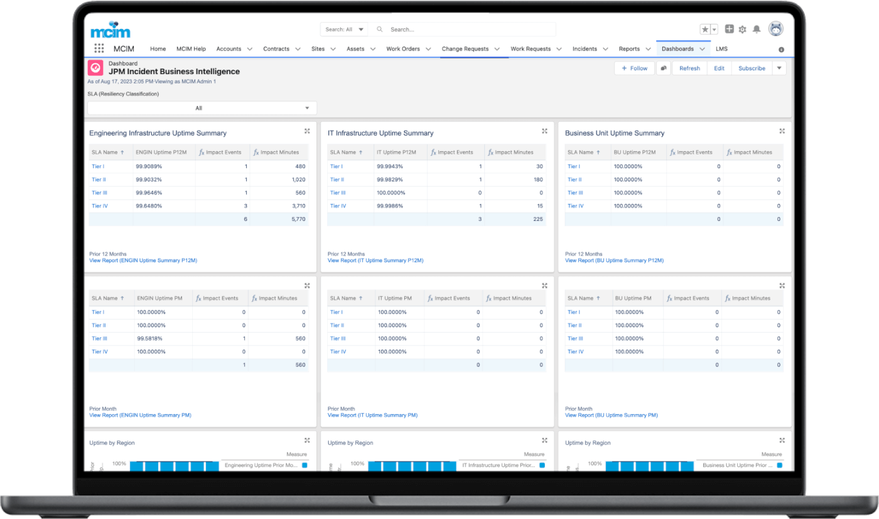
Task: Click the favorites star icon
Action: [705, 29]
